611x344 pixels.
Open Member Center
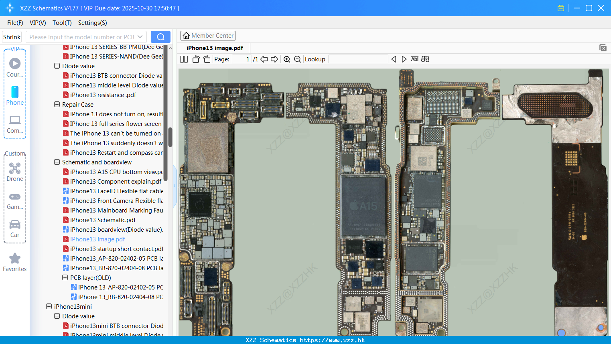click(208, 36)
